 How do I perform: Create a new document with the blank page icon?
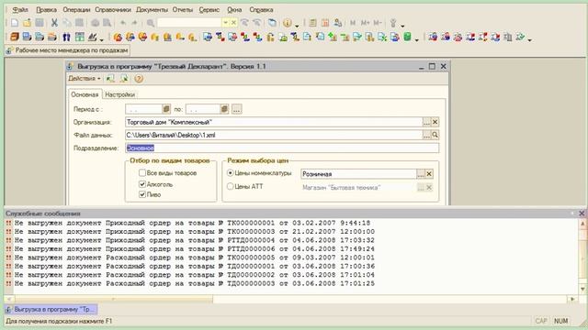(15, 23)
